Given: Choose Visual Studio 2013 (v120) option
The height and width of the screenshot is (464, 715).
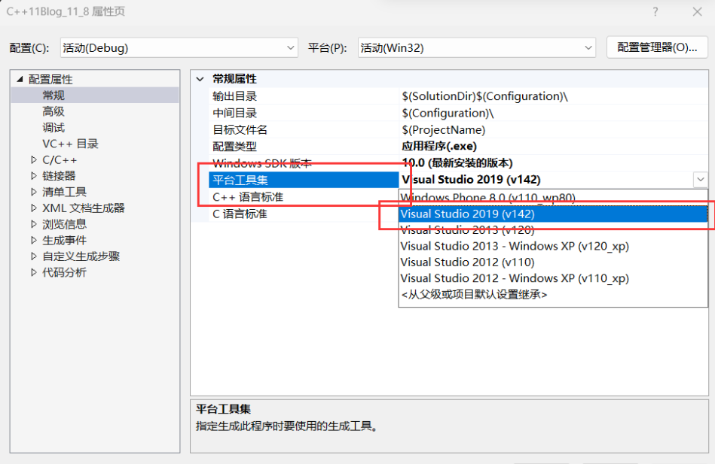Looking at the screenshot, I should [x=553, y=230].
